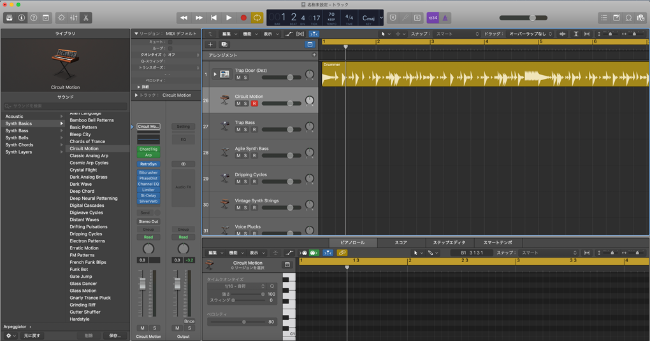Image resolution: width=650 pixels, height=341 pixels.
Task: Toggle Catch Playhead button in tracks area
Action: point(314,34)
